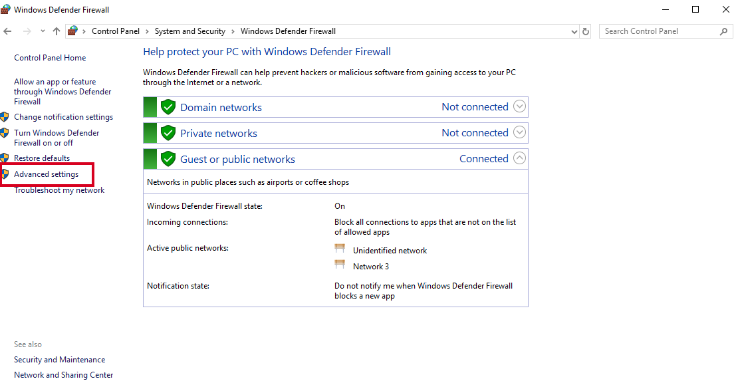Open the address bar dropdown arrow
The width and height of the screenshot is (740, 391).
(x=574, y=31)
